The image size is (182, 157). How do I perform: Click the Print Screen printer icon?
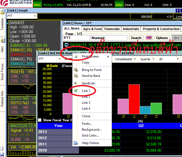coord(76,57)
